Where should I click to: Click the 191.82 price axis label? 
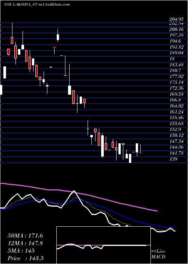[x=176, y=47]
